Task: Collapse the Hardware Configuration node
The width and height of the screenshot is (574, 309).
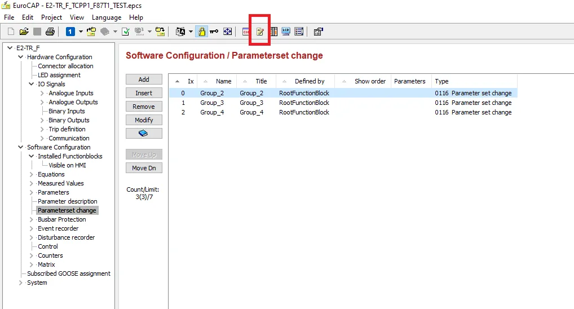Action: [x=20, y=57]
